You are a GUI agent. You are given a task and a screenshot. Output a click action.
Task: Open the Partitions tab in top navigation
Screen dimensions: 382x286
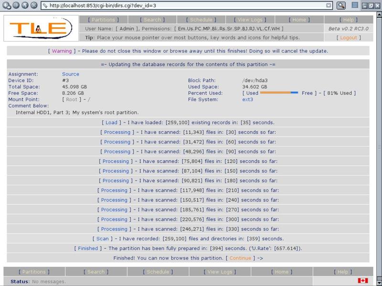pos(104,20)
